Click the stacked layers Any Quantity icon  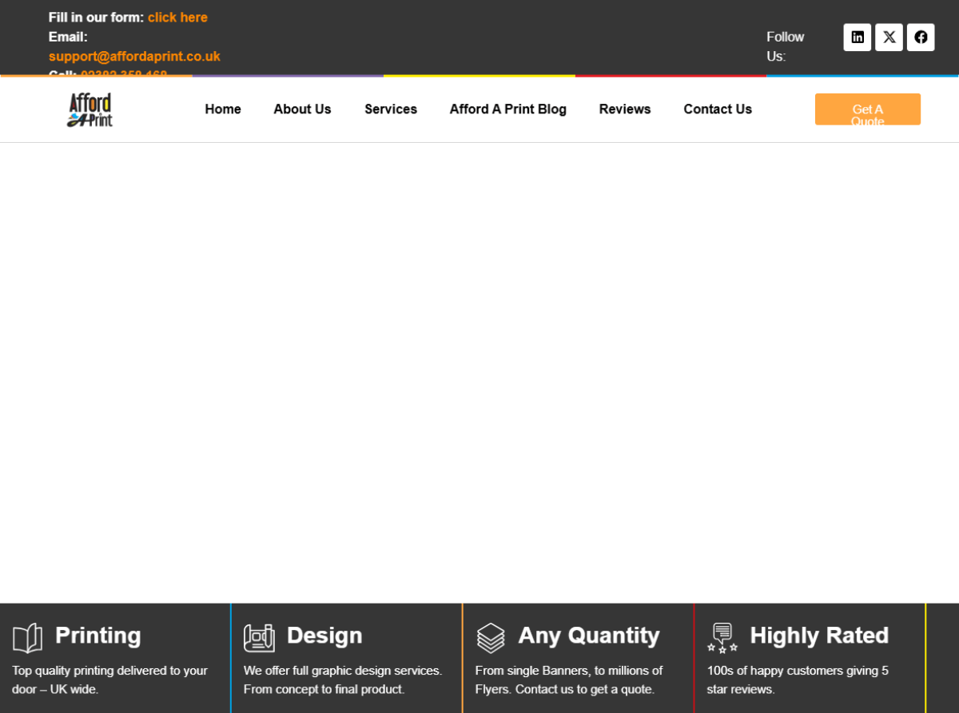point(491,638)
